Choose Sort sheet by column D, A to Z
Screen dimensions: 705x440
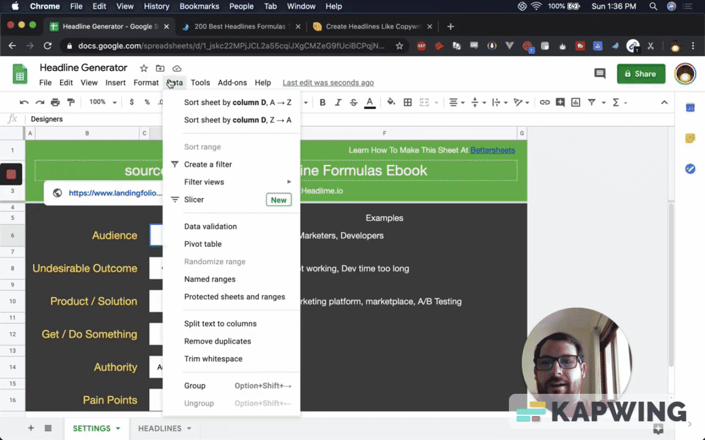tap(231, 102)
